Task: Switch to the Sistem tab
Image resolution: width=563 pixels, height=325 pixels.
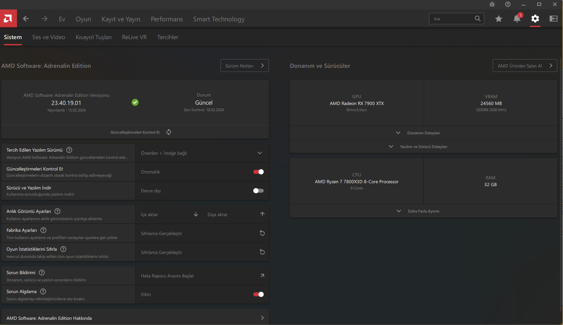Action: point(13,37)
